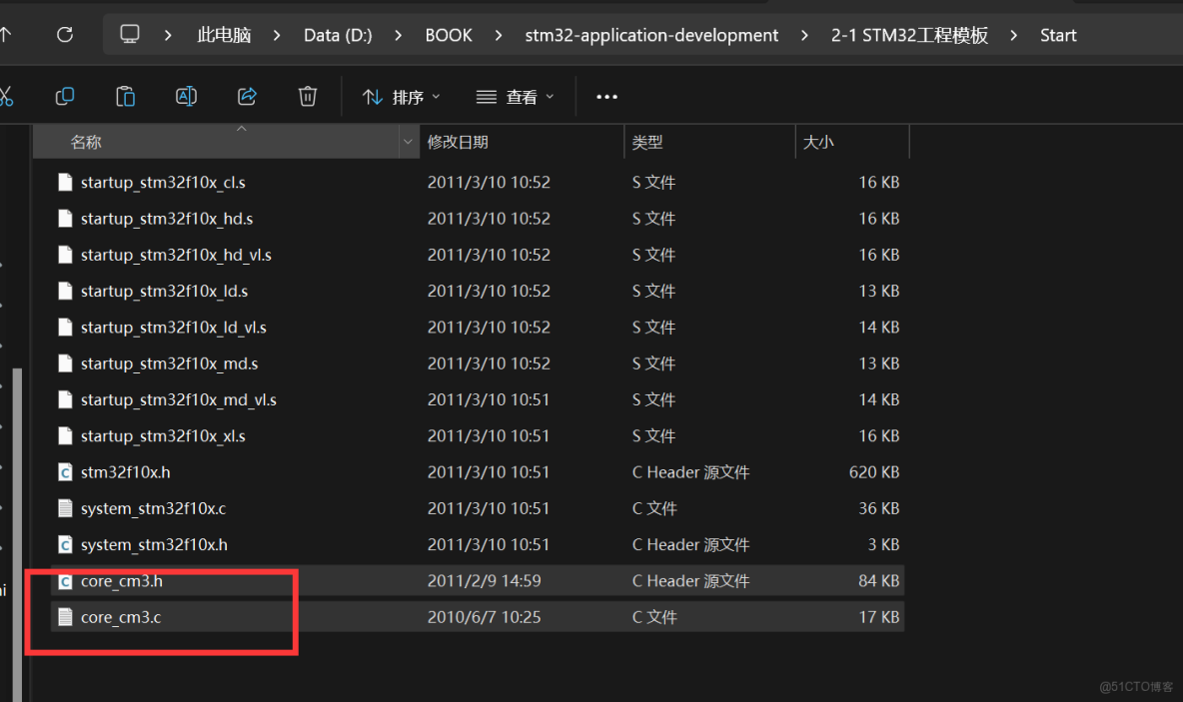Click the 2010/6/7 10:25 date cell
The image size is (1183, 702).
click(x=484, y=617)
